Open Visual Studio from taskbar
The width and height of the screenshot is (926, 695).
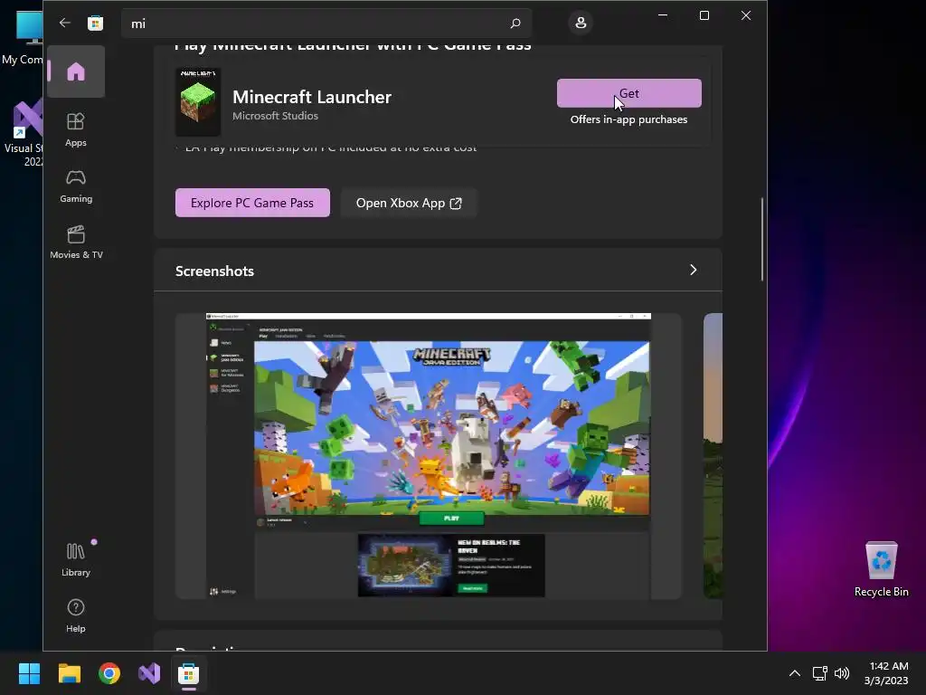pos(149,673)
